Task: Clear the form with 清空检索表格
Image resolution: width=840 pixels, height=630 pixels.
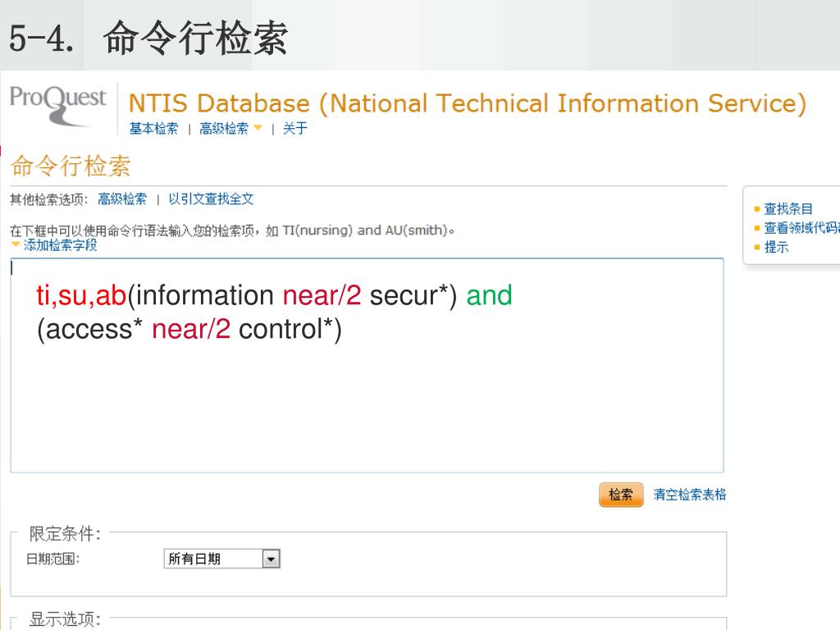Action: coord(689,495)
